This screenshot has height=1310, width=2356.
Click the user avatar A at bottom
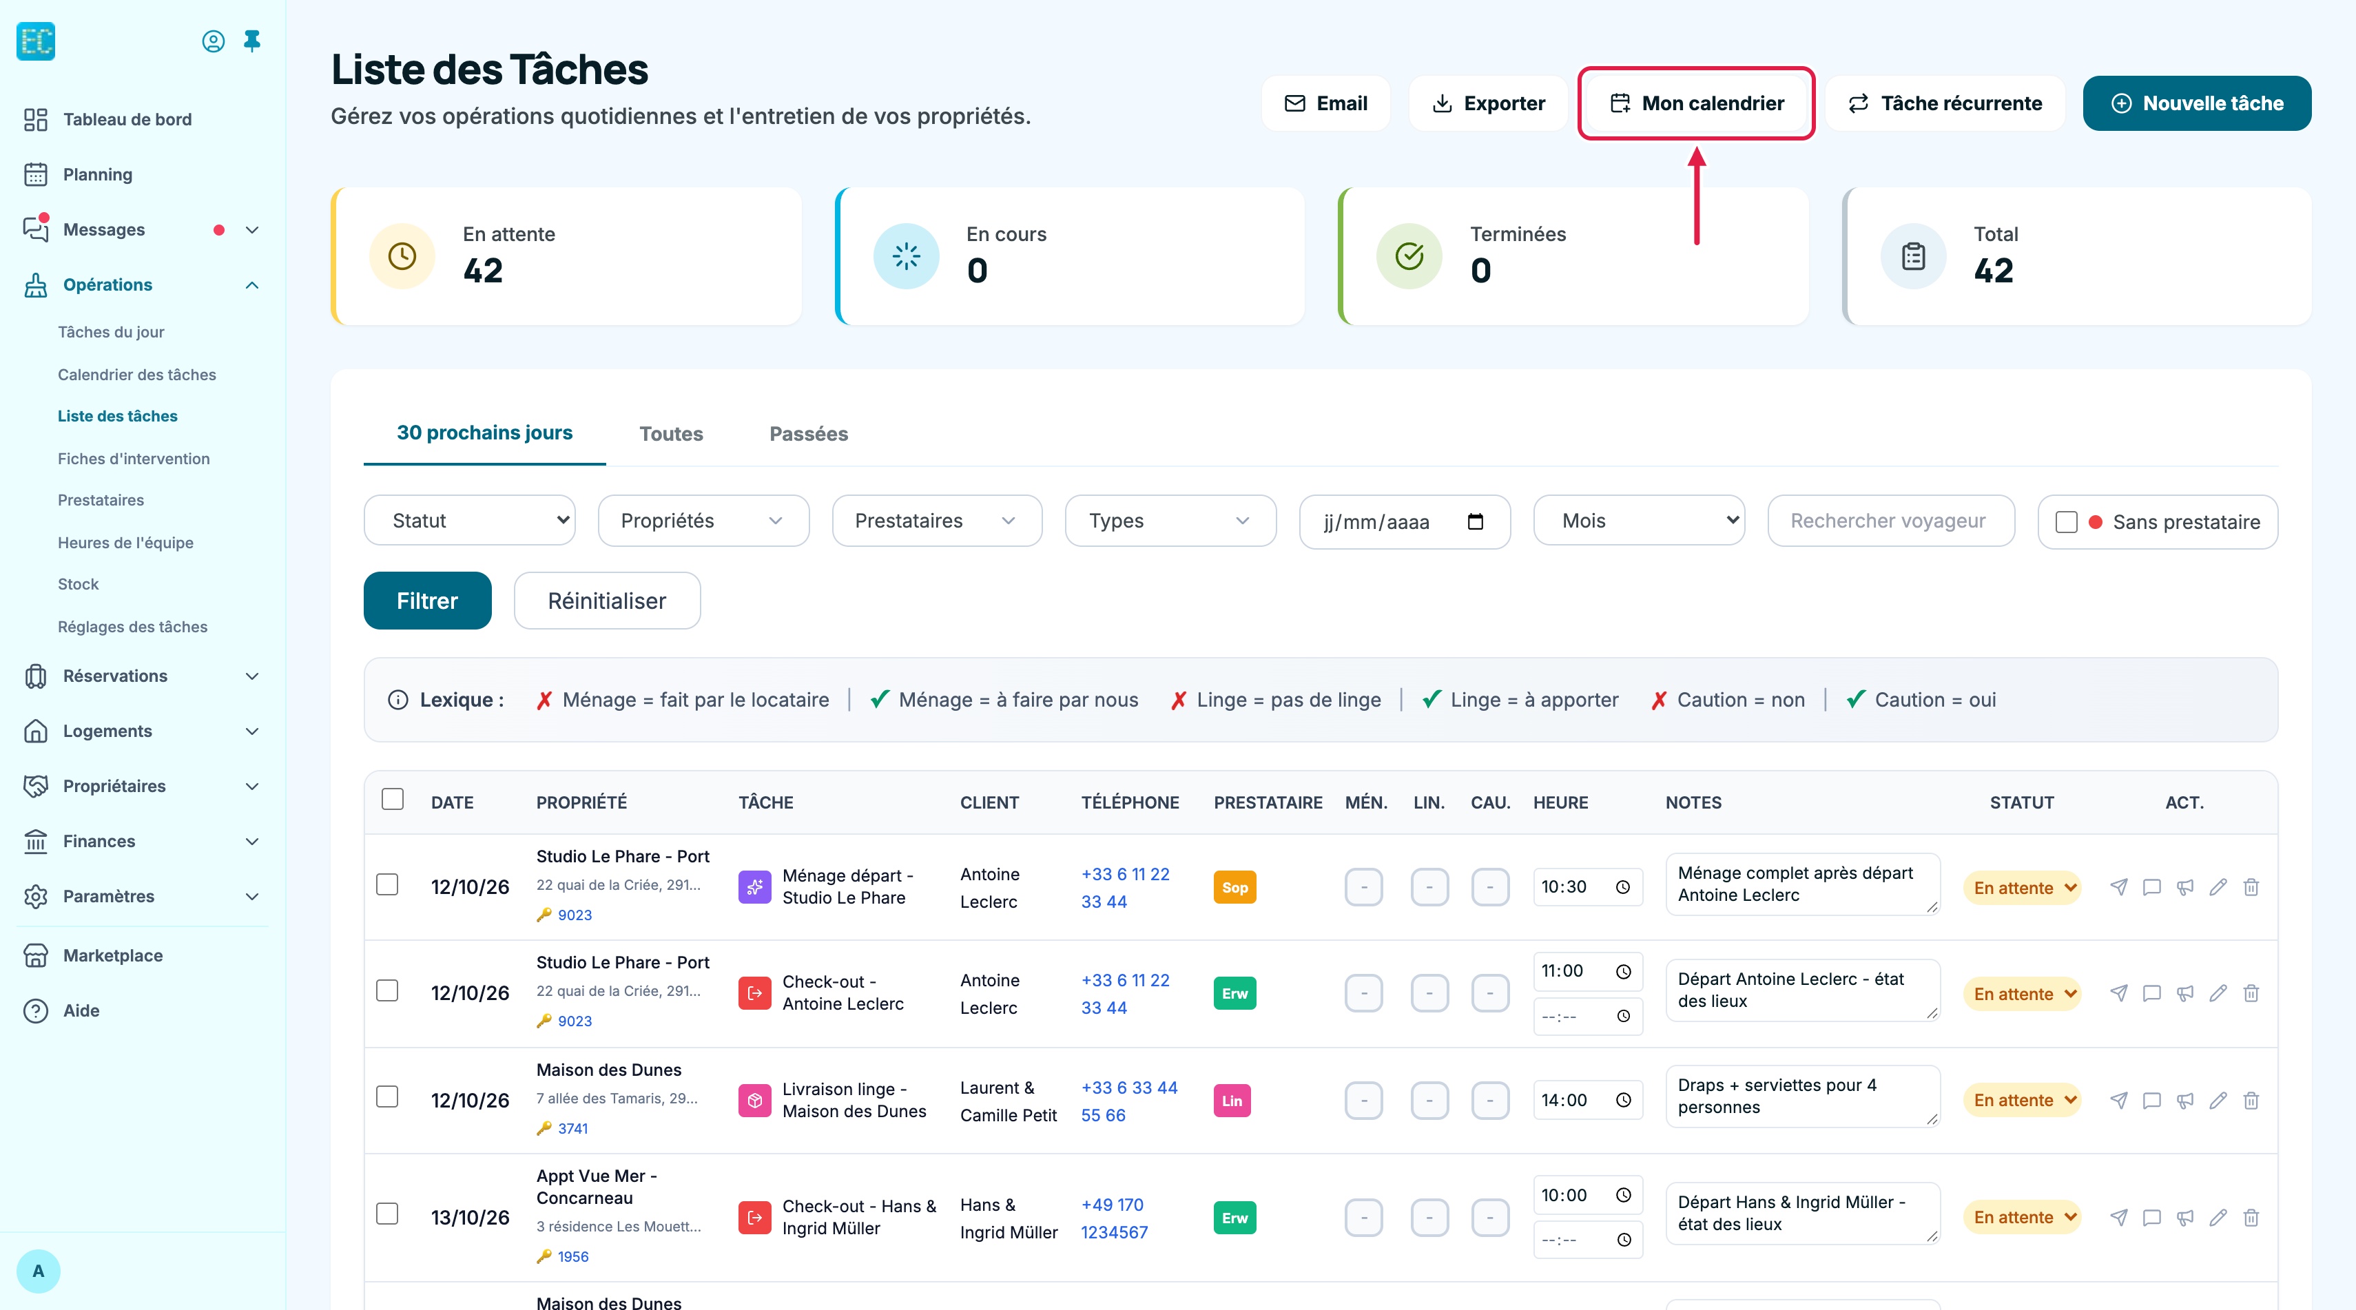tap(39, 1271)
